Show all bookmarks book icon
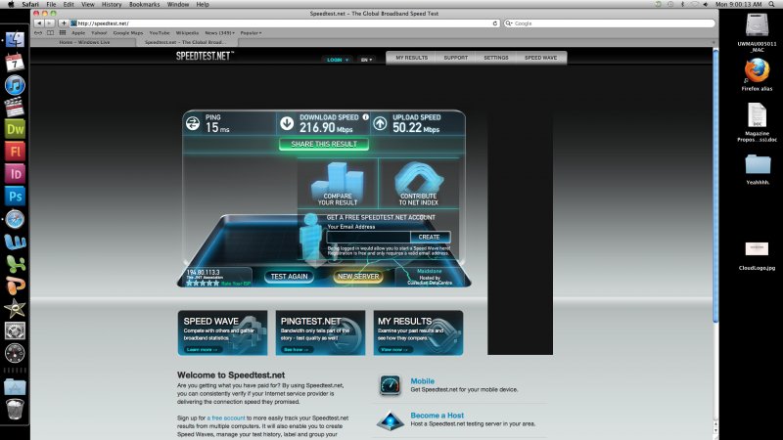Screen dimensions: 783x440 51,33
